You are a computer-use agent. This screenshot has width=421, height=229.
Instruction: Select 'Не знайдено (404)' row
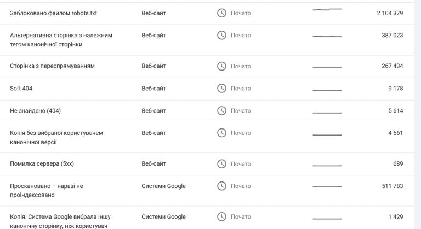(x=35, y=111)
